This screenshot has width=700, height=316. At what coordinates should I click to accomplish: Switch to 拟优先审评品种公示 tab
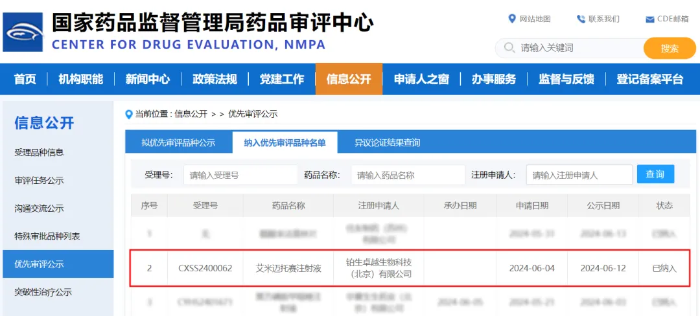[x=179, y=142]
